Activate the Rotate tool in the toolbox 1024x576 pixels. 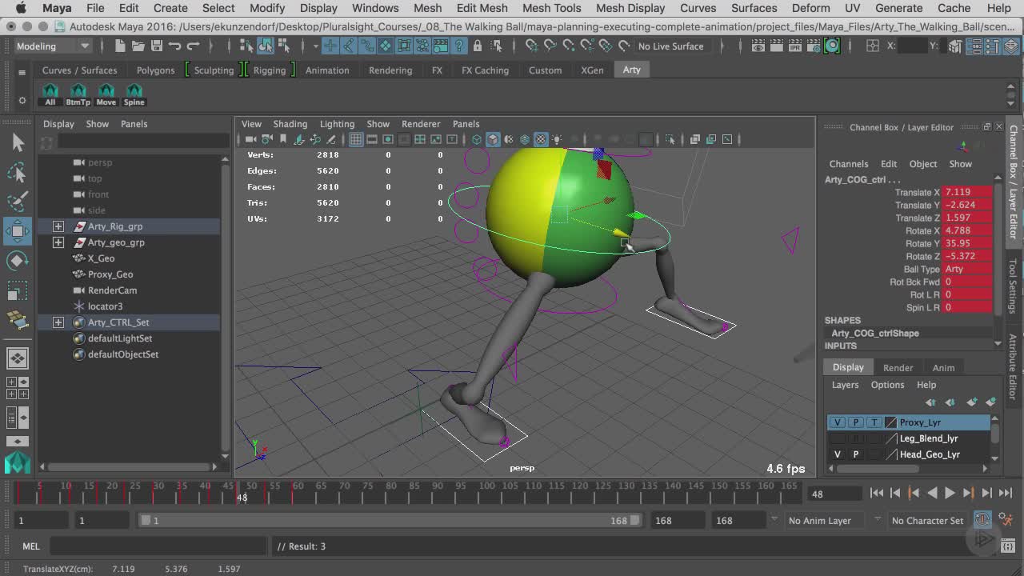(18, 261)
